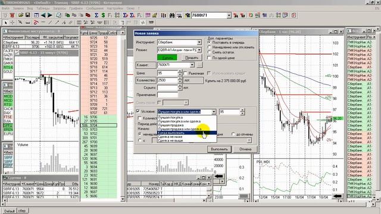Open the condition type dropdown arrow
Screen dimensions: 381x214
tap(214, 112)
